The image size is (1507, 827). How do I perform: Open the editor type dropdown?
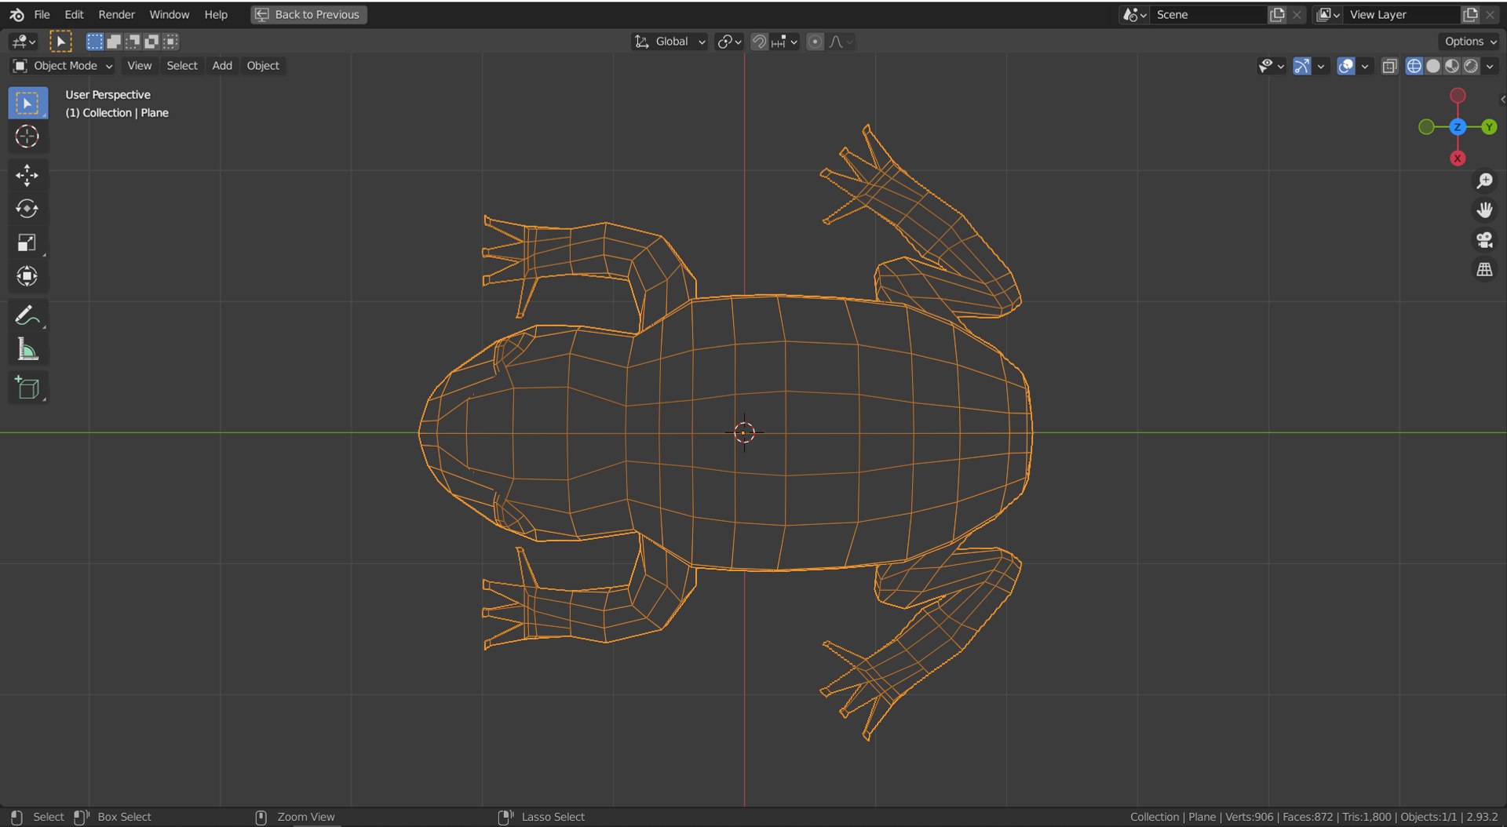24,42
